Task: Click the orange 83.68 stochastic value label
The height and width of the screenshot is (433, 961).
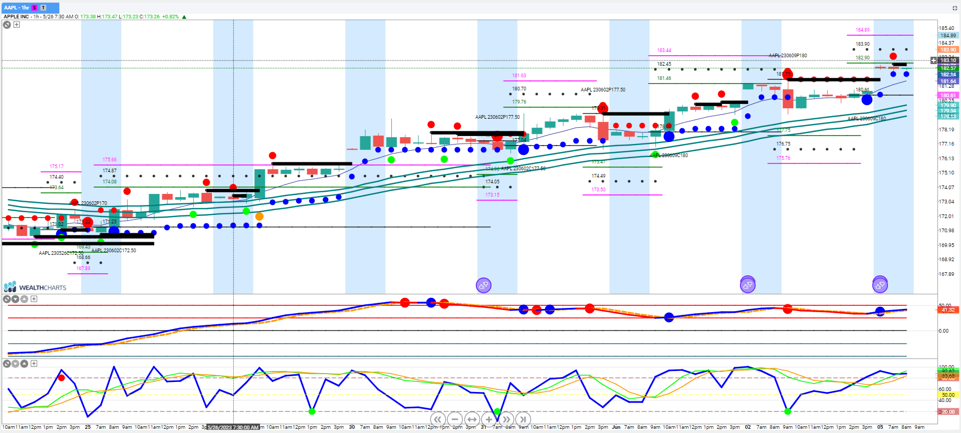Action: (x=948, y=376)
